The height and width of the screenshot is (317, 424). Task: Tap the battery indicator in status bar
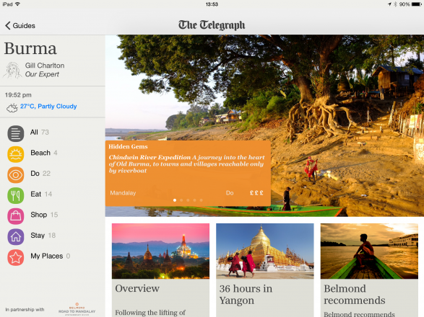417,4
